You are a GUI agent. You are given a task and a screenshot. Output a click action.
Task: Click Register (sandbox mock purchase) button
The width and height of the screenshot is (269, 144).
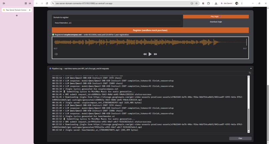coord(150,30)
